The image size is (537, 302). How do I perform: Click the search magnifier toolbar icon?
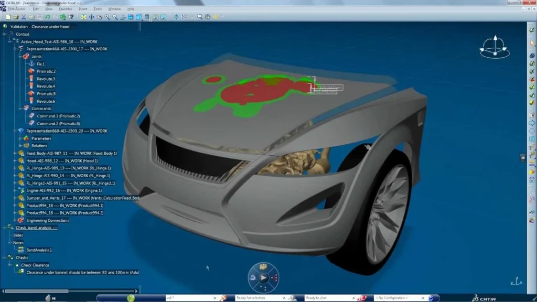200,17
